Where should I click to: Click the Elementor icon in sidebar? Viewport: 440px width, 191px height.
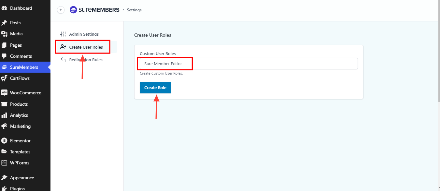(4, 141)
